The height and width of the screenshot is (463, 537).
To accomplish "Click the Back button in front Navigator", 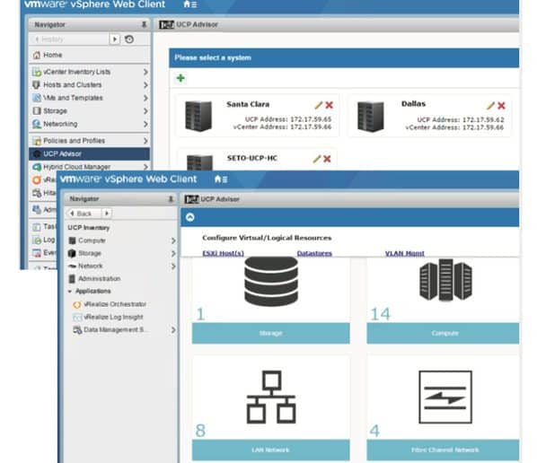I will pos(84,214).
